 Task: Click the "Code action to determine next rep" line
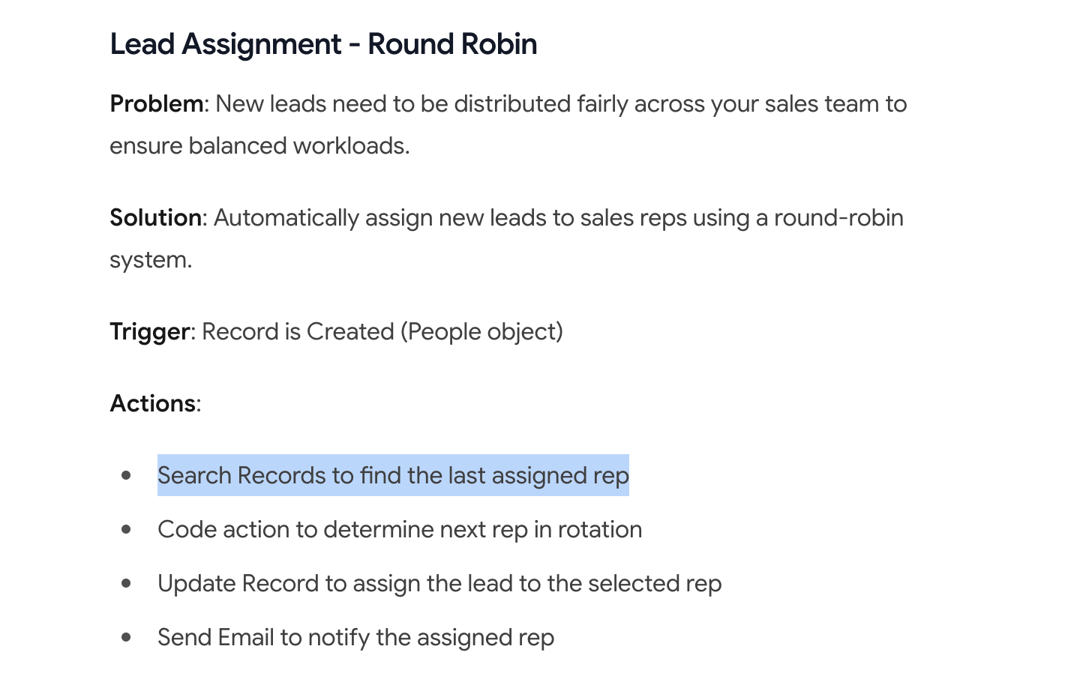point(400,529)
